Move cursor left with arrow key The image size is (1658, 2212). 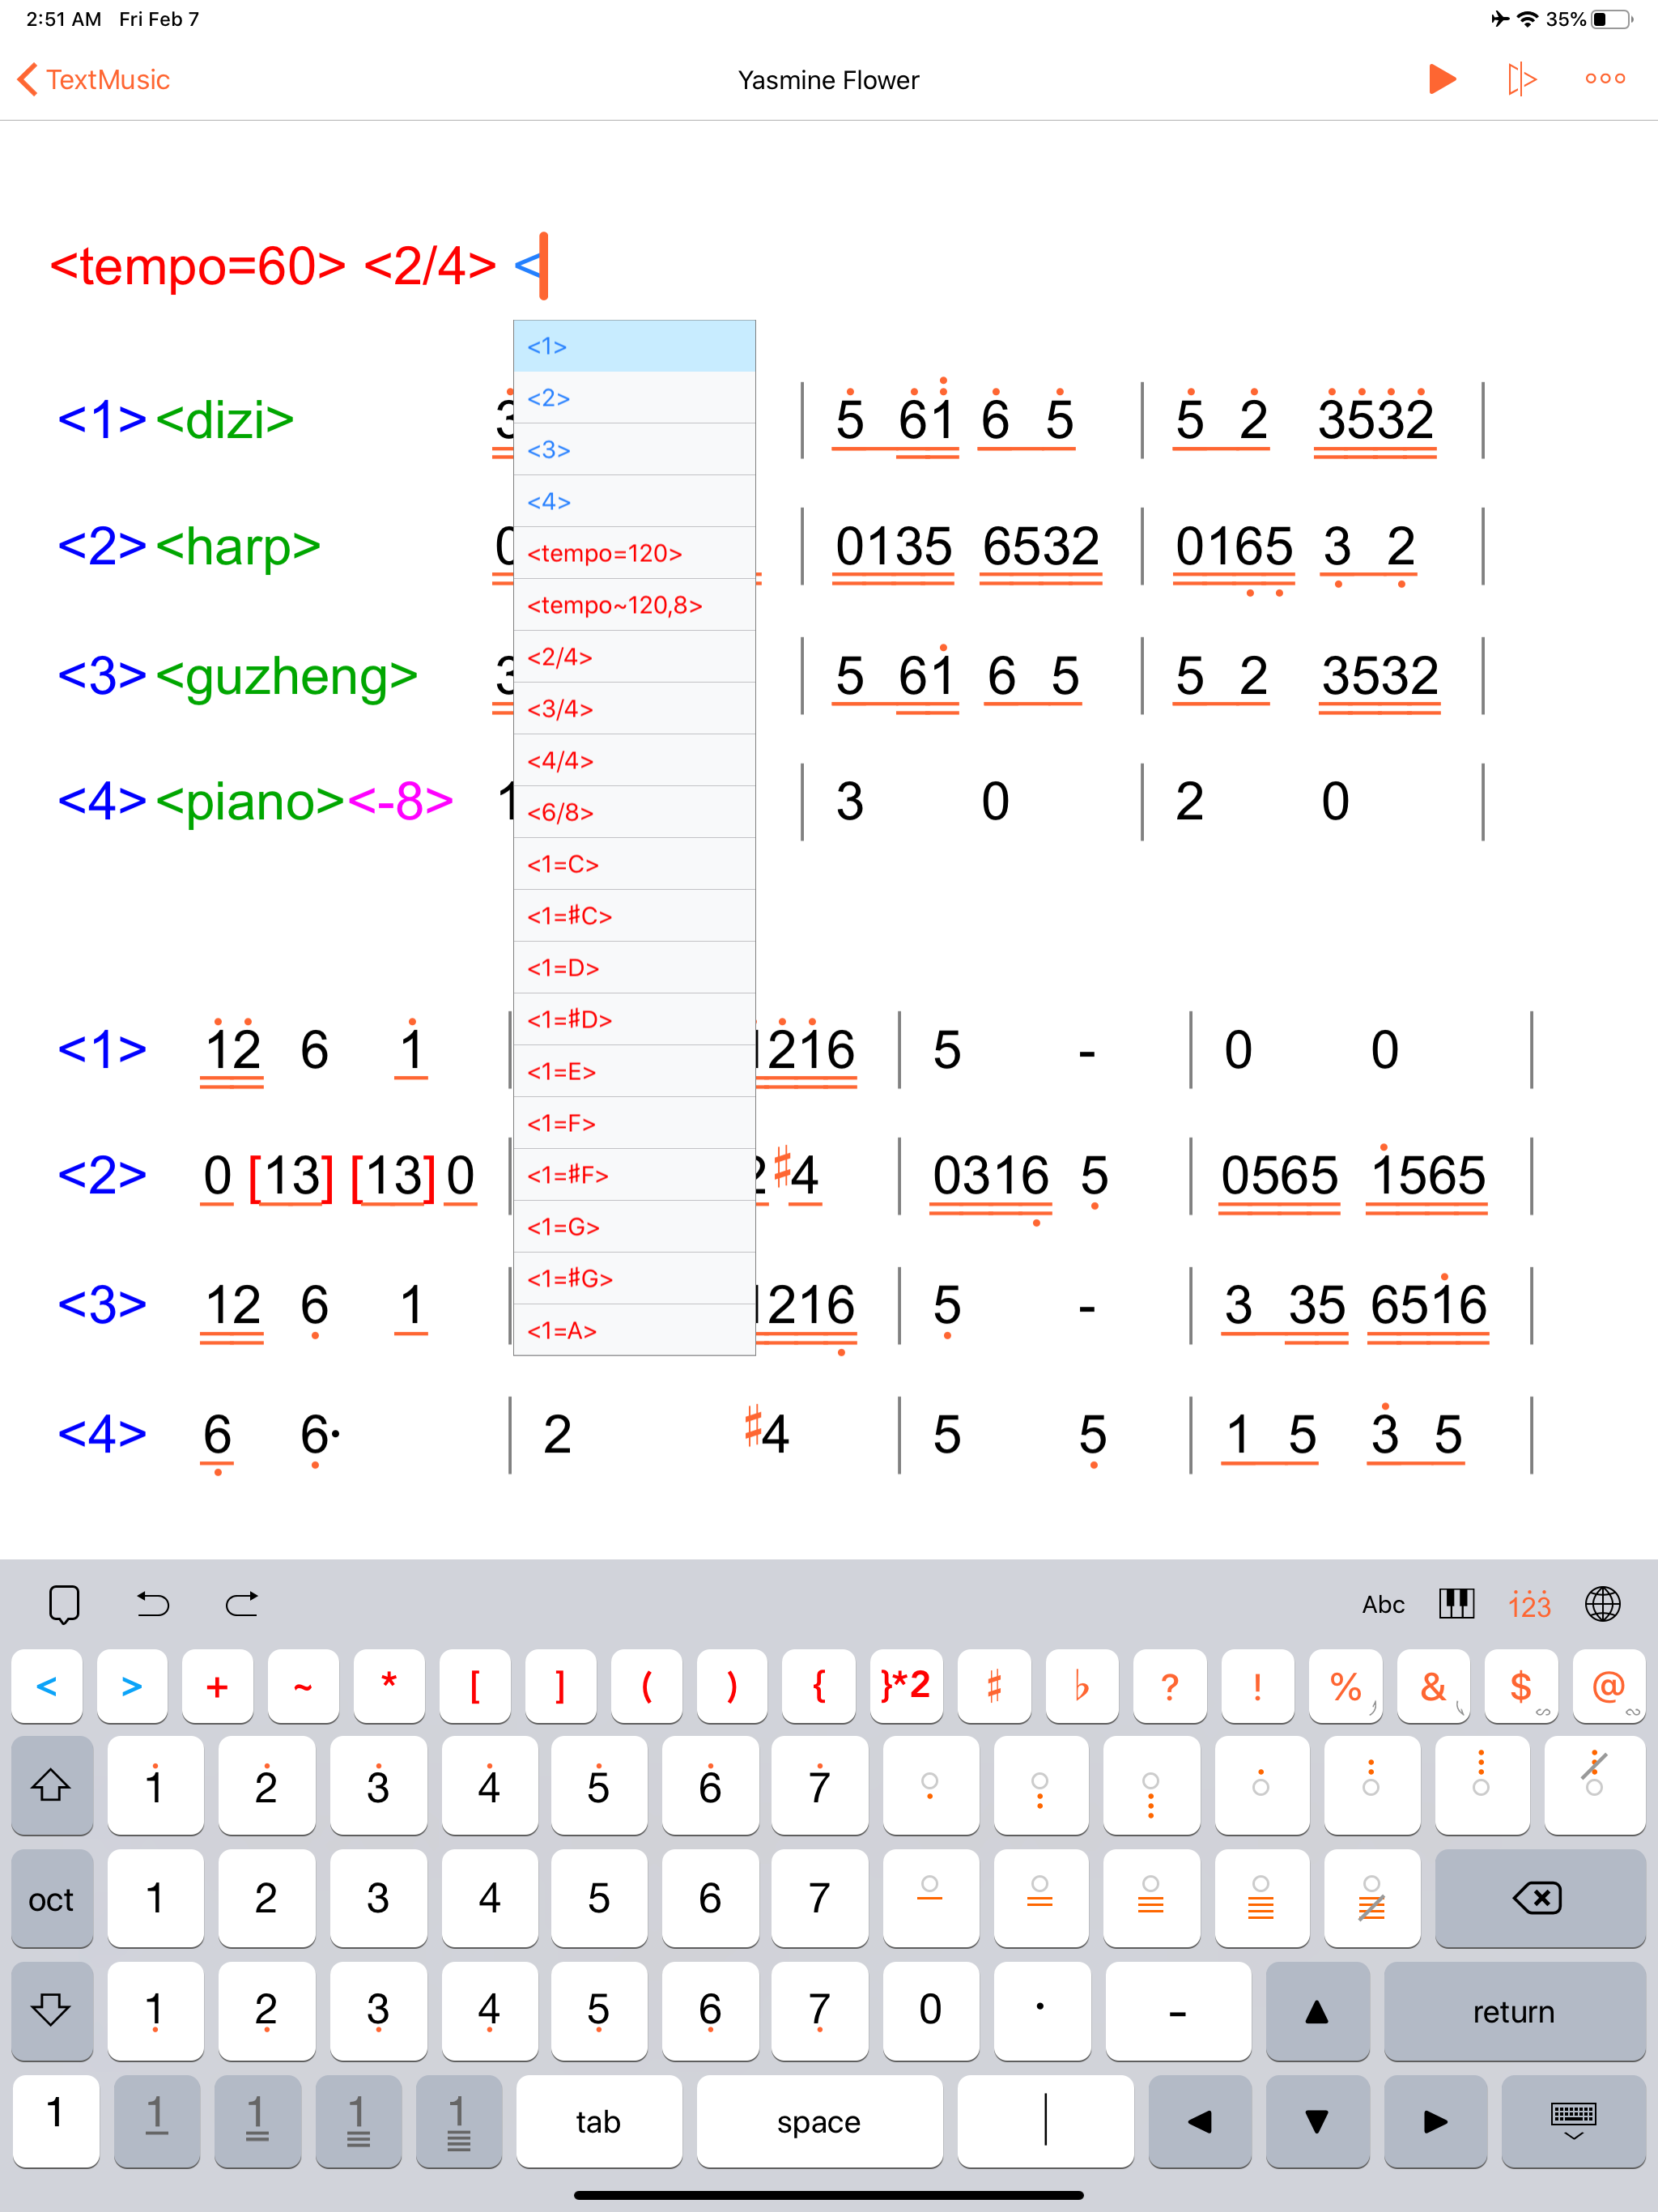click(1200, 2122)
